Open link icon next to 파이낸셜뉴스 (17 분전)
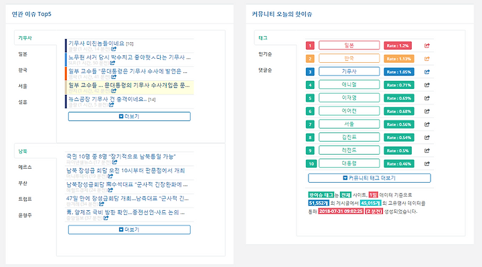This screenshot has width=482, height=267. pyautogui.click(x=114, y=162)
